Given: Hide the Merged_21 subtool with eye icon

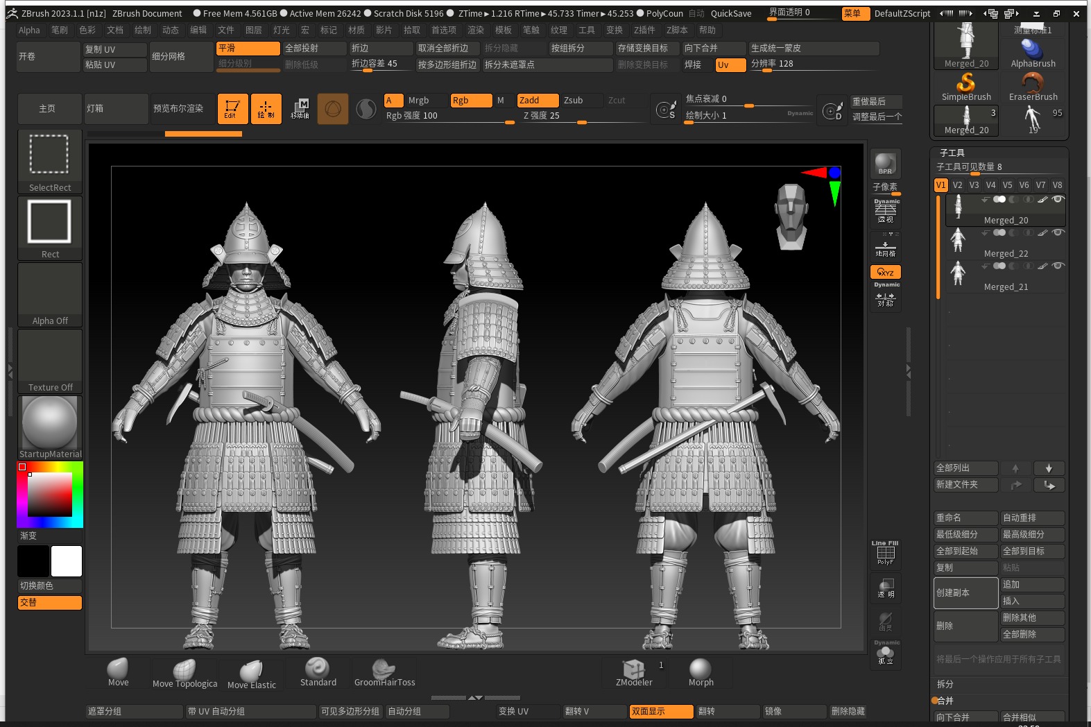Looking at the screenshot, I should pos(1057,266).
